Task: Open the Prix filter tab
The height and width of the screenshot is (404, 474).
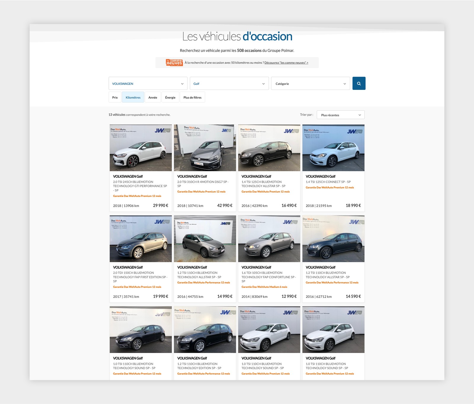Action: 115,97
